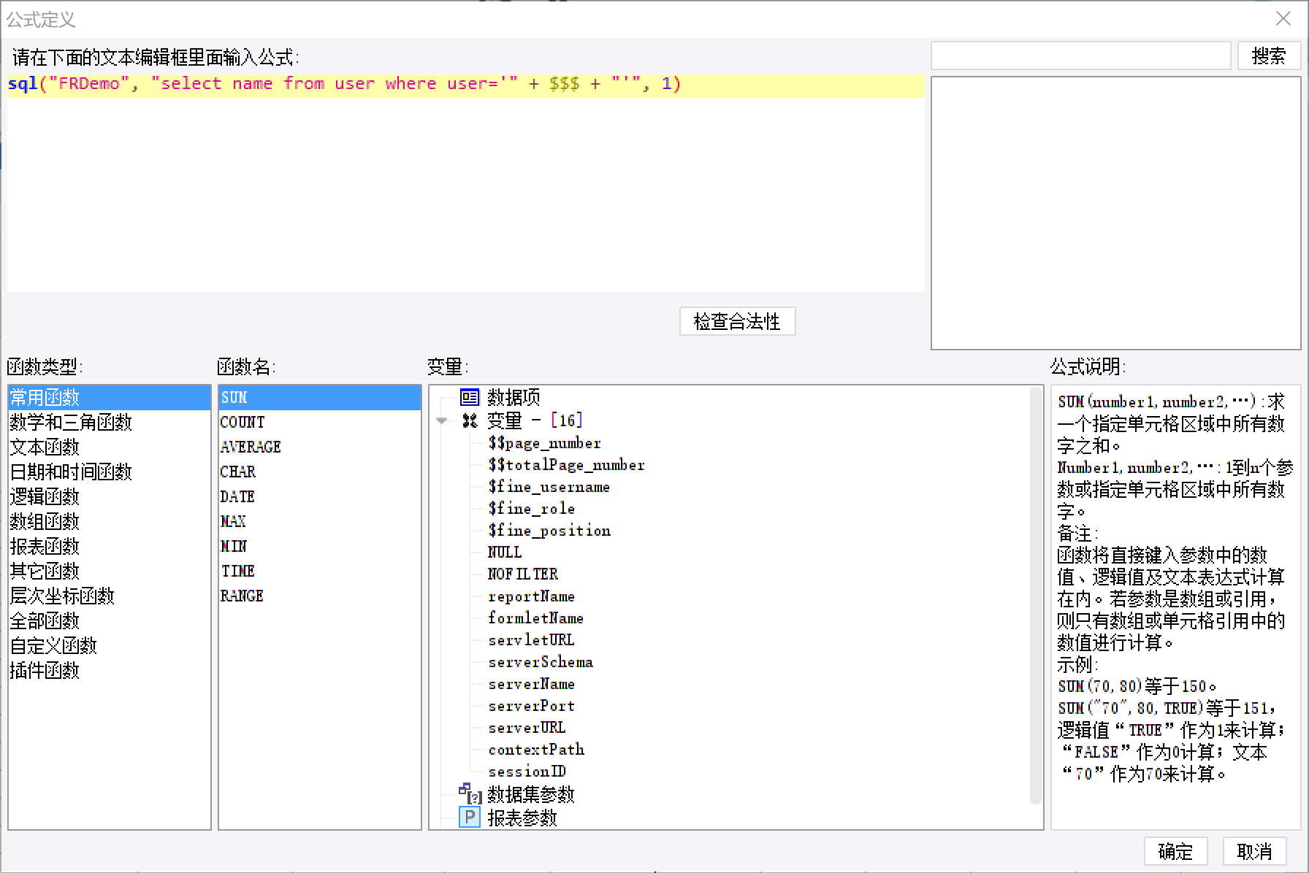Image resolution: width=1309 pixels, height=873 pixels.
Task: Click 检查合法性 to validate formula
Action: 737,321
